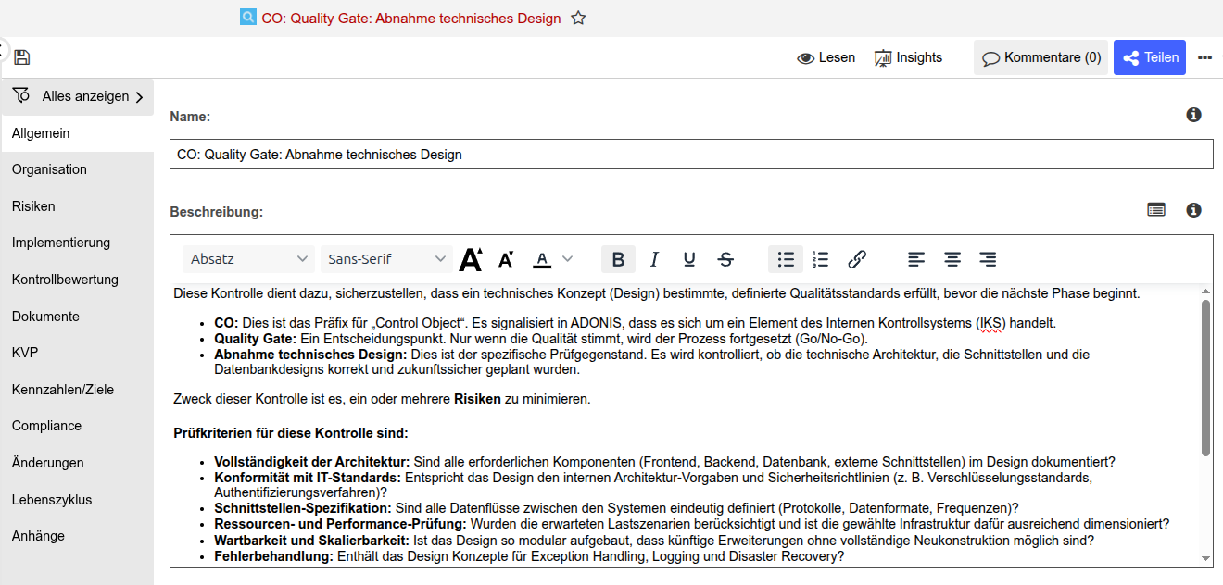Click the bold word 'Risiken' in description
This screenshot has width=1223, height=585.
(x=477, y=399)
